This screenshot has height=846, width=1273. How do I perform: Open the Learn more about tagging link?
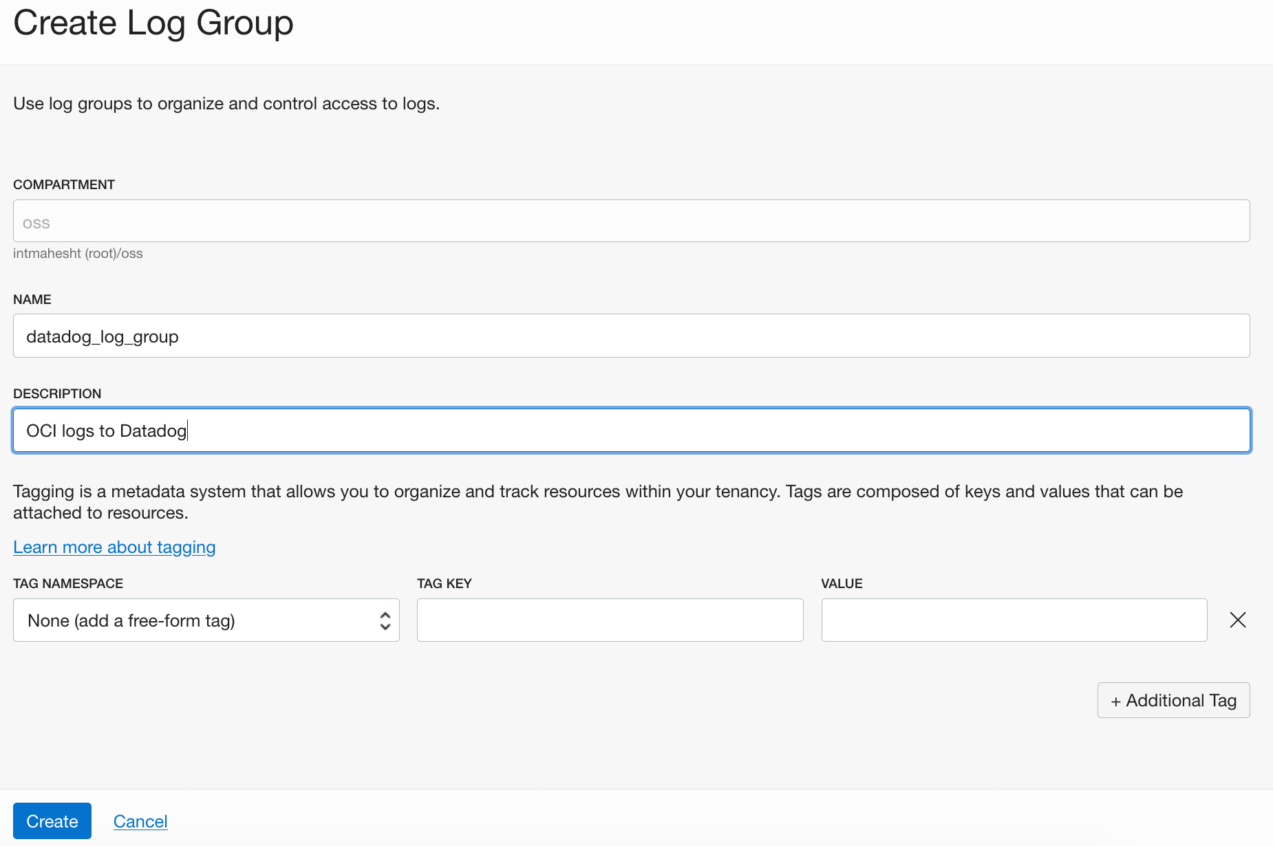click(x=114, y=547)
